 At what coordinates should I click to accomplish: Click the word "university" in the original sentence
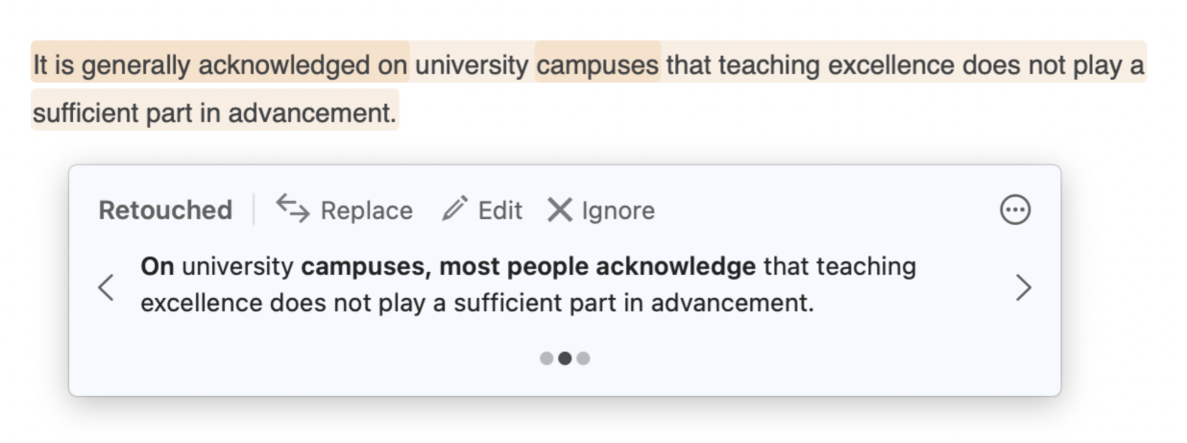point(472,65)
